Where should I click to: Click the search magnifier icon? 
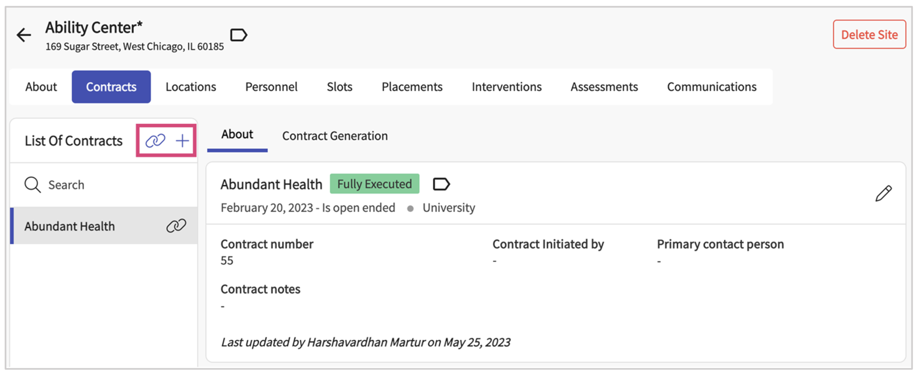(33, 184)
